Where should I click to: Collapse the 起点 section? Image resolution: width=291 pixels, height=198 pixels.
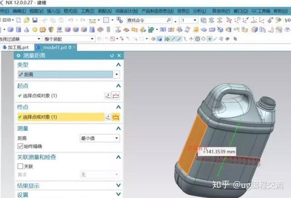pyautogui.click(x=118, y=85)
